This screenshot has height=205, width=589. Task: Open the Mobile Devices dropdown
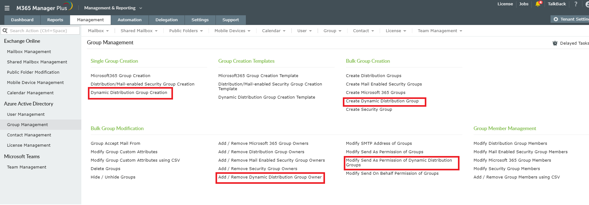(x=232, y=31)
